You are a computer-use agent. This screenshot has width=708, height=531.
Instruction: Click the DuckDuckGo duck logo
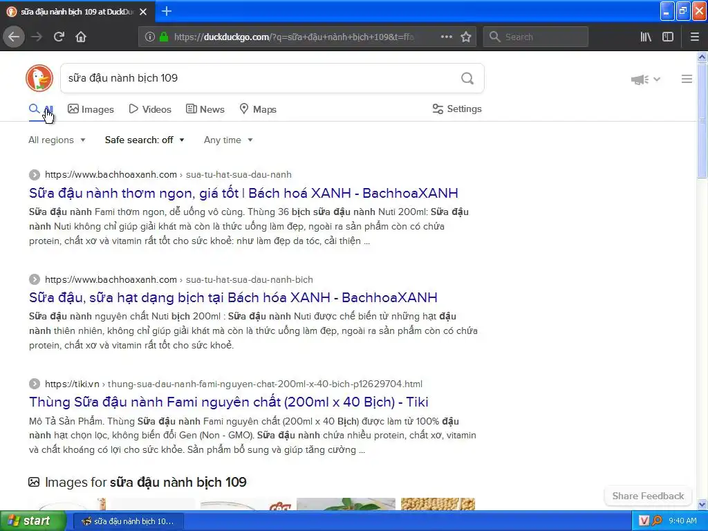click(x=39, y=78)
